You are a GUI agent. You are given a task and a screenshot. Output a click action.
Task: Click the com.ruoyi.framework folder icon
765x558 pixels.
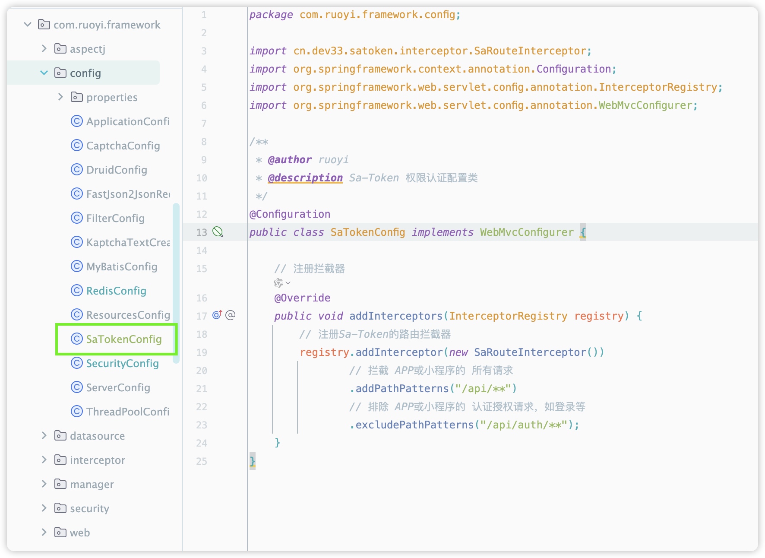pos(44,25)
